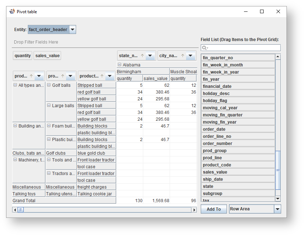Collapse the Tractors a... row group
This screenshot has width=304, height=235.
[x=49, y=174]
